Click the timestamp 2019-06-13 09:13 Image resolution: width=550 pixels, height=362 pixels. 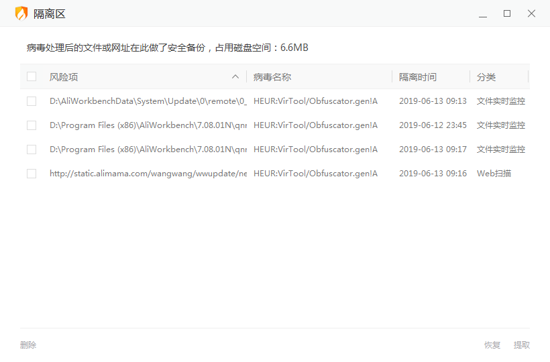point(433,101)
